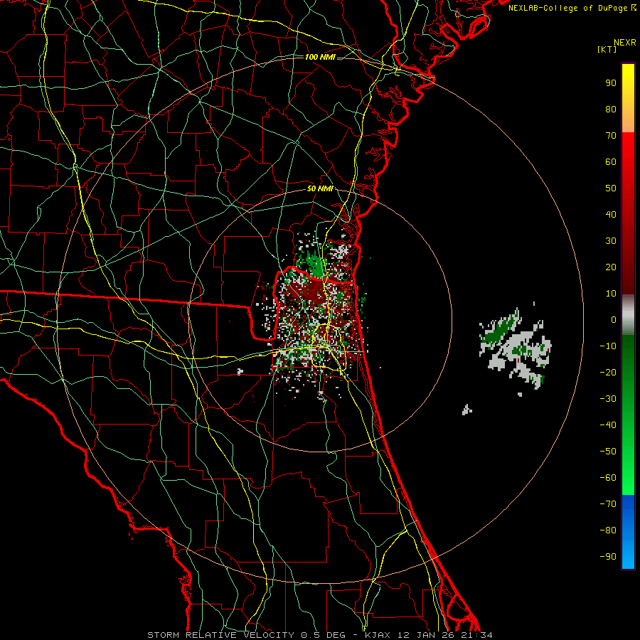Click the 30 value on the velocity scale
Viewport: 640px width, 640px height.
pos(611,241)
